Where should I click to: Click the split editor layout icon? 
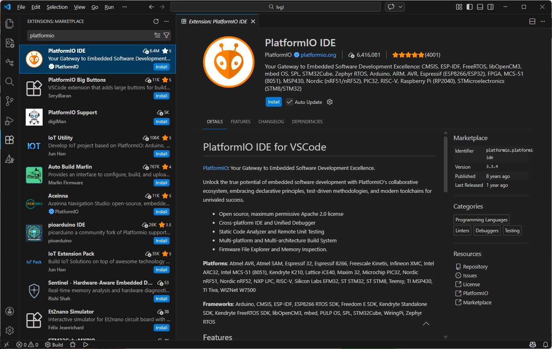coord(532,21)
